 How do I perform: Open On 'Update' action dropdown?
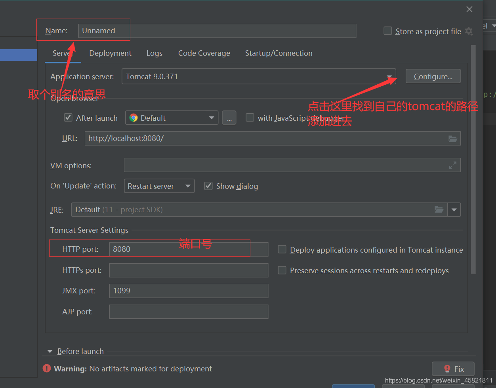pos(159,186)
